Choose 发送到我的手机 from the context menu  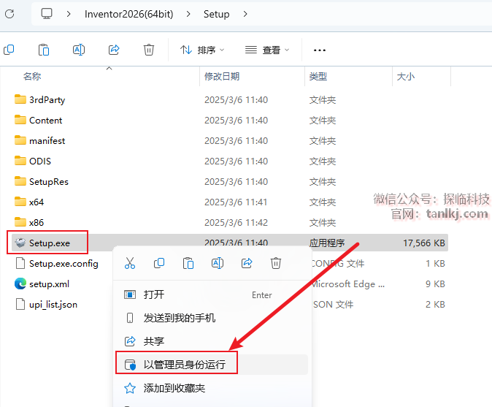[x=212, y=318]
